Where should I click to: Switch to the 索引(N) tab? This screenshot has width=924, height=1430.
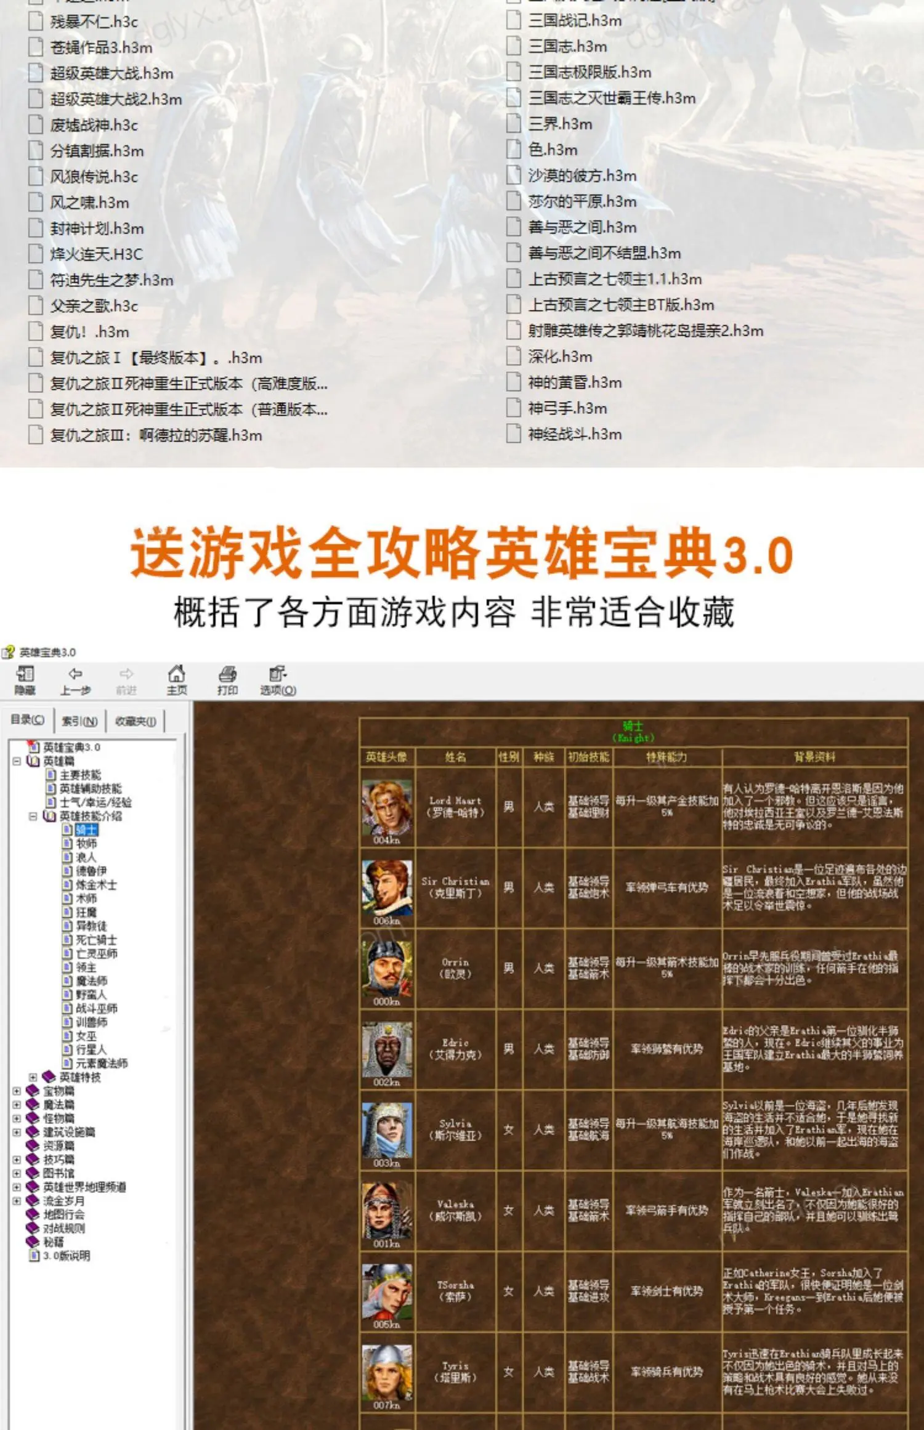80,721
